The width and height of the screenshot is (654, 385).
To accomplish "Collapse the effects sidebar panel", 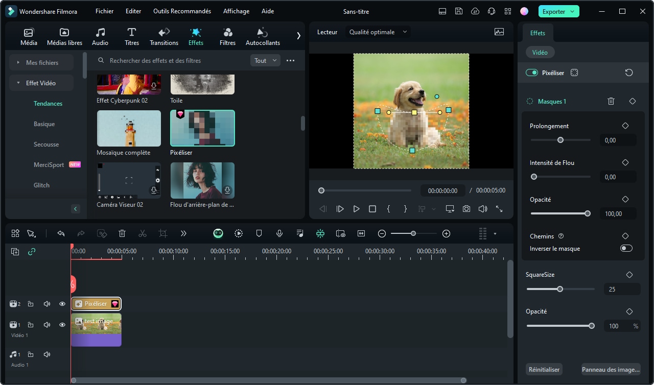I will 76,209.
